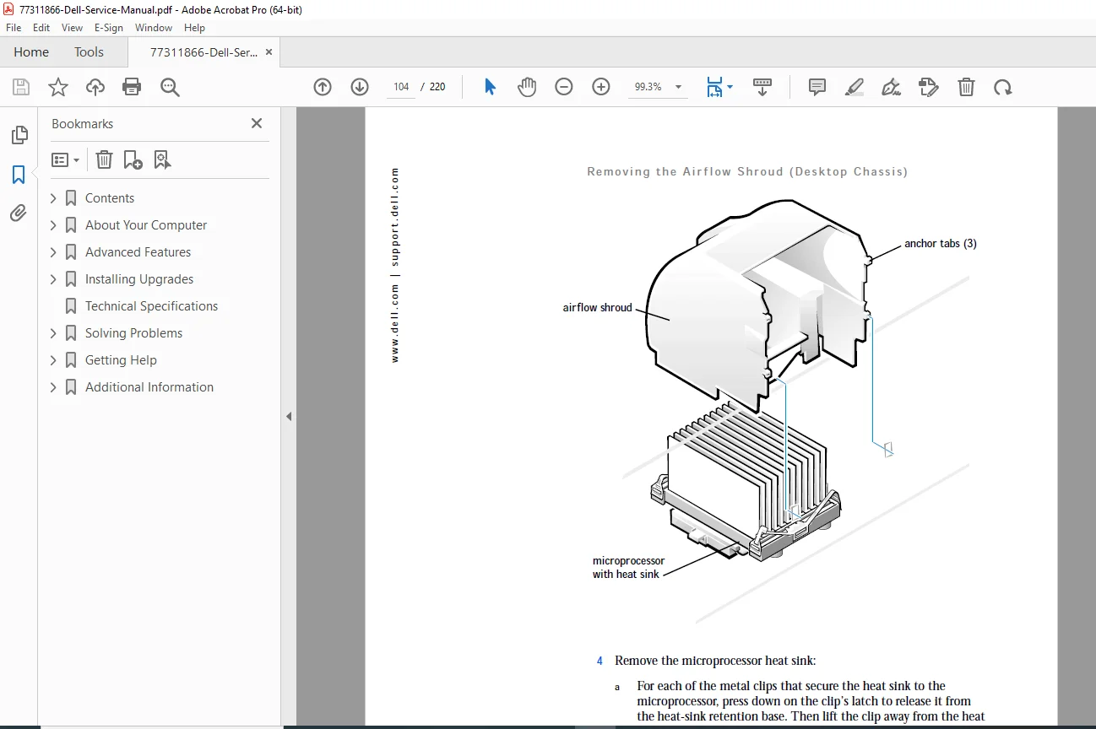Screen dimensions: 1096x729
Task: Click the page number input field
Action: pos(401,87)
